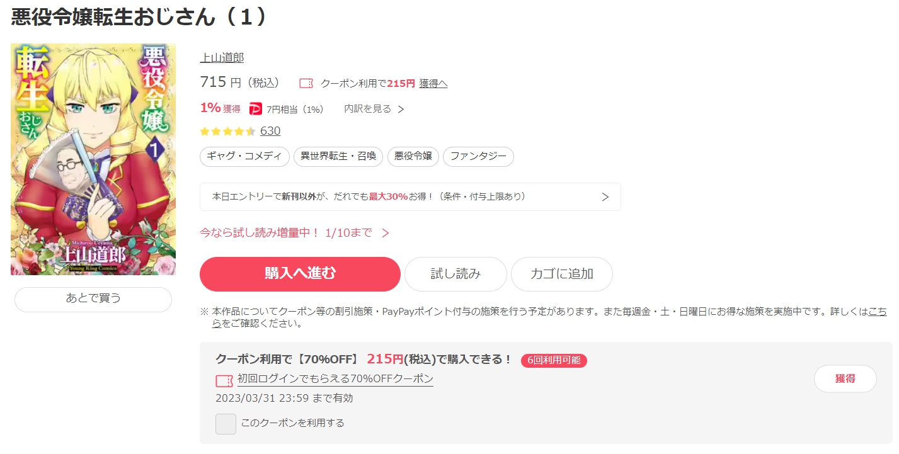Click the PayPay logo icon
This screenshot has height=454, width=899.
256,109
